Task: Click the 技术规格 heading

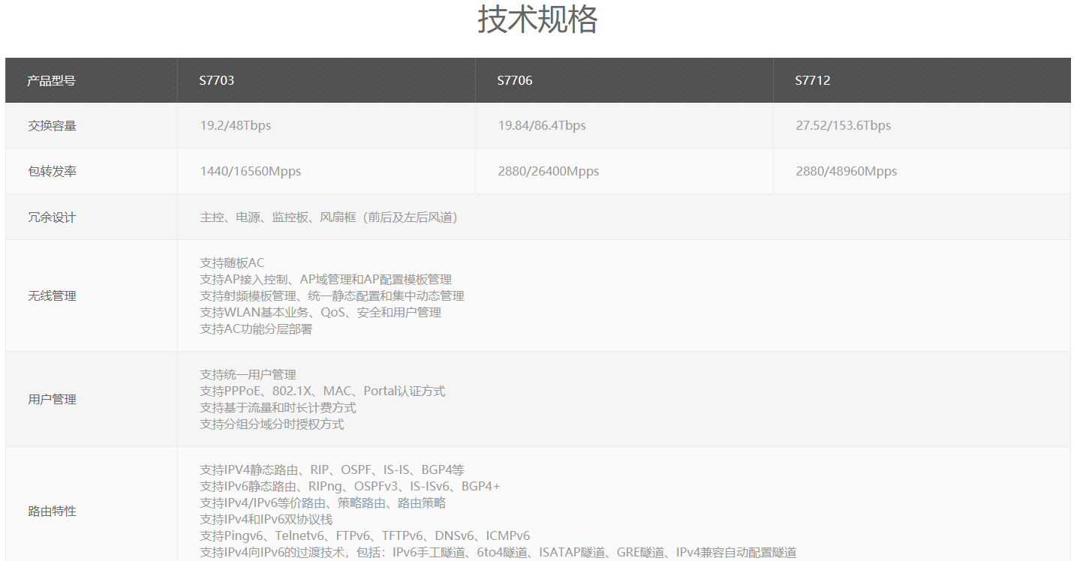Action: click(x=537, y=20)
